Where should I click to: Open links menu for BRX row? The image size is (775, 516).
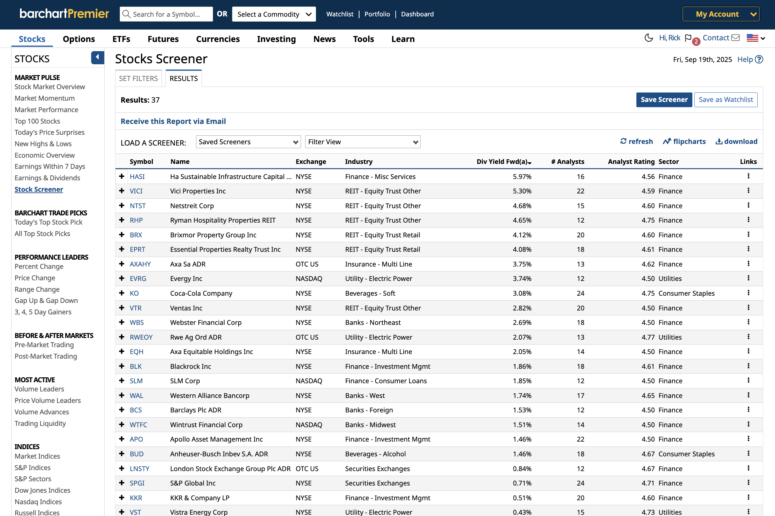click(748, 235)
